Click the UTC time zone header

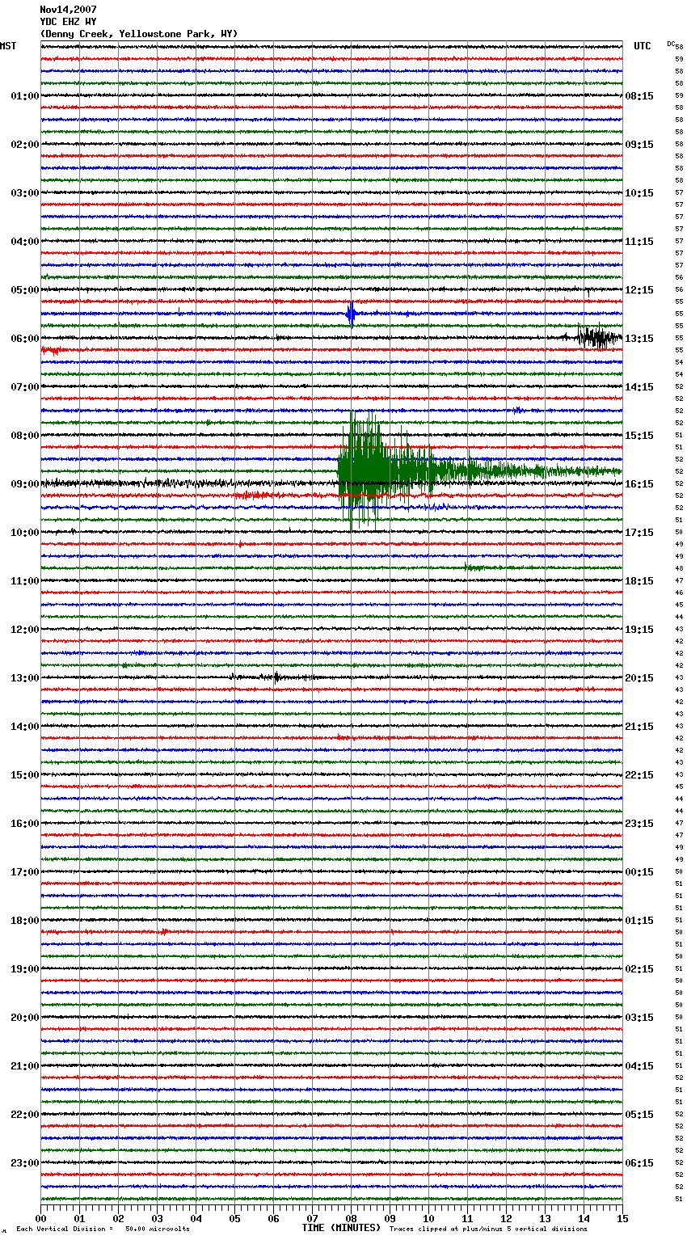point(643,46)
